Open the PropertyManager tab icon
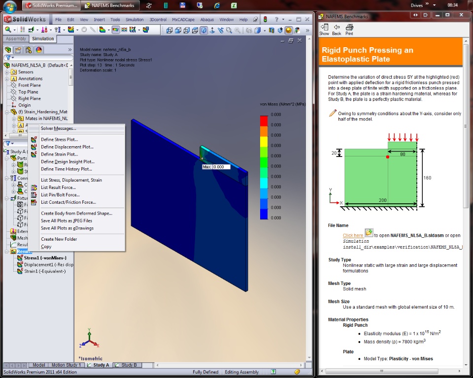The height and width of the screenshot is (378, 473). 18,50
